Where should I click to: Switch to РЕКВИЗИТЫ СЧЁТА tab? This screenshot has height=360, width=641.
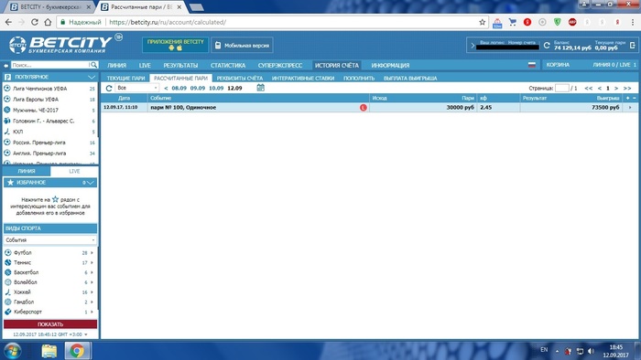click(x=240, y=78)
